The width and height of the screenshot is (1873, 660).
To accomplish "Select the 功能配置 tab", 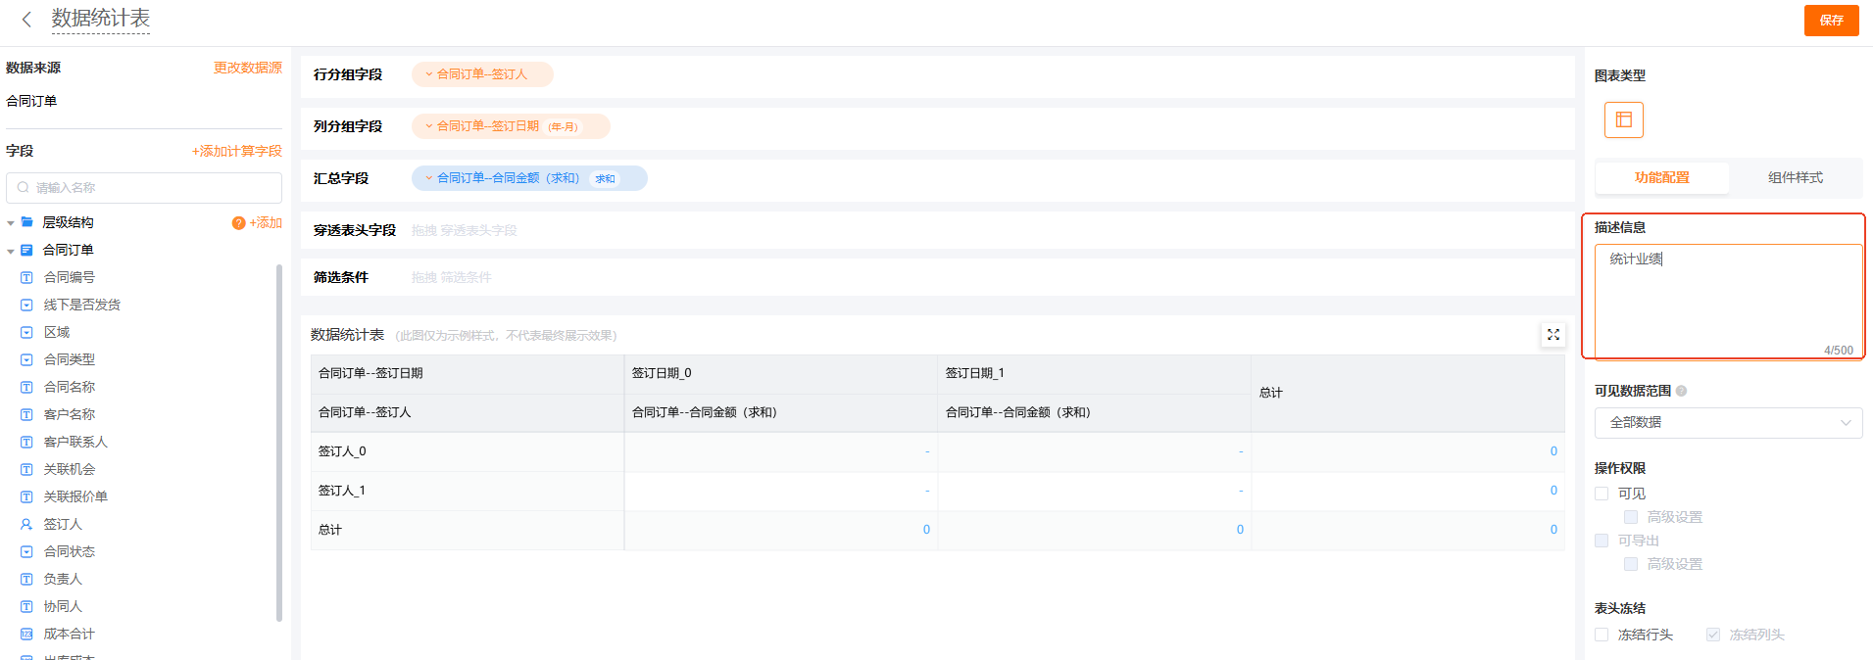I will coord(1661,177).
